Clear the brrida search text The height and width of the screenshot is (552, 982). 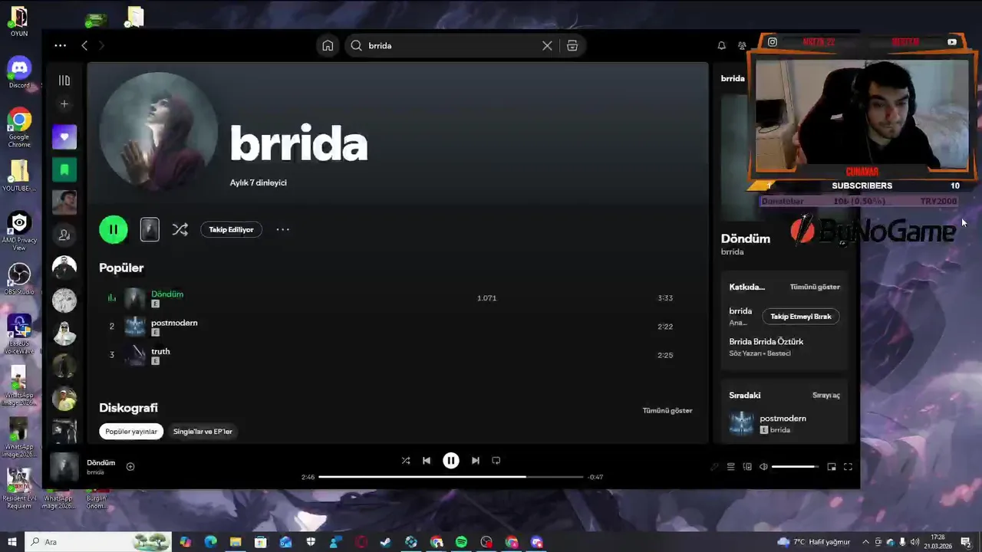pos(547,45)
